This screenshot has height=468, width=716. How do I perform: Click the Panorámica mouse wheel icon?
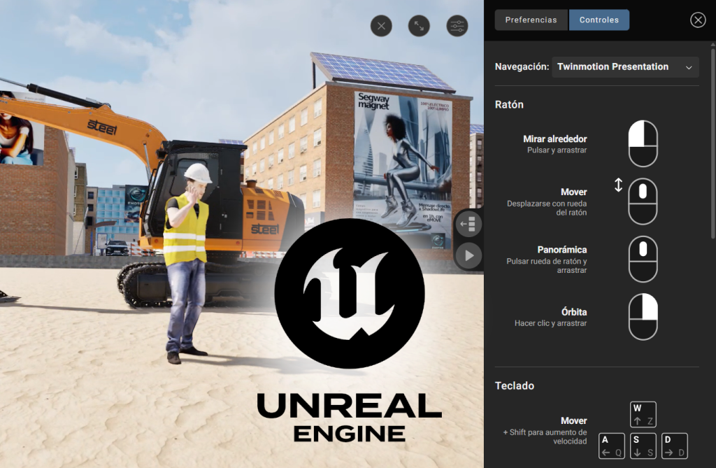coord(643,259)
